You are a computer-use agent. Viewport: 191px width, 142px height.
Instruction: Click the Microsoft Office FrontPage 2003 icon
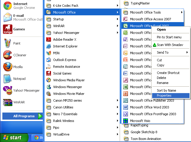coord(126,114)
